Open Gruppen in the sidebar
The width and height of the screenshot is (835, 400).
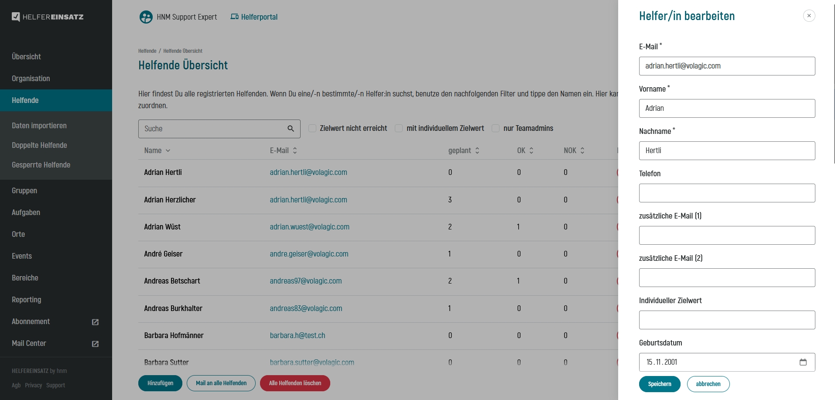point(24,191)
